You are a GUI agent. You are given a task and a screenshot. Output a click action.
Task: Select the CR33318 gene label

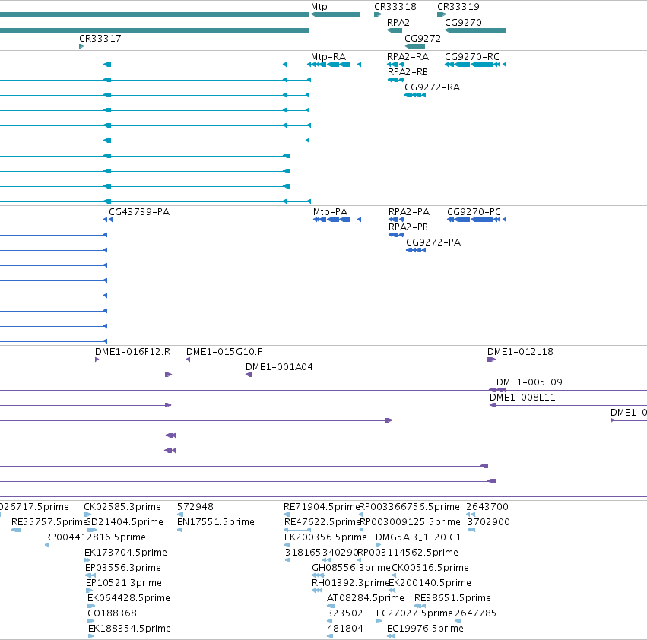coord(395,7)
